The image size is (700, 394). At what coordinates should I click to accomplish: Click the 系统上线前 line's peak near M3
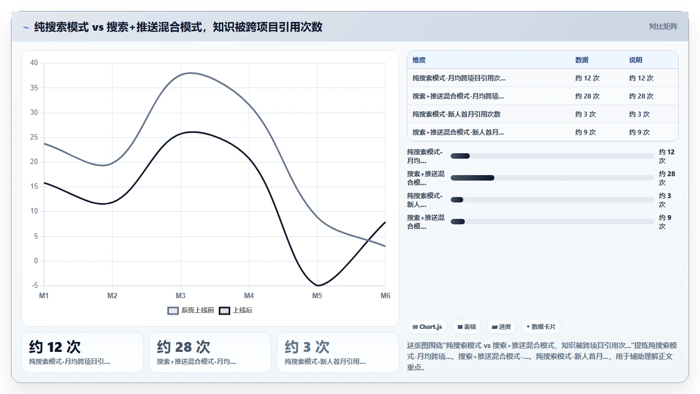coord(191,73)
